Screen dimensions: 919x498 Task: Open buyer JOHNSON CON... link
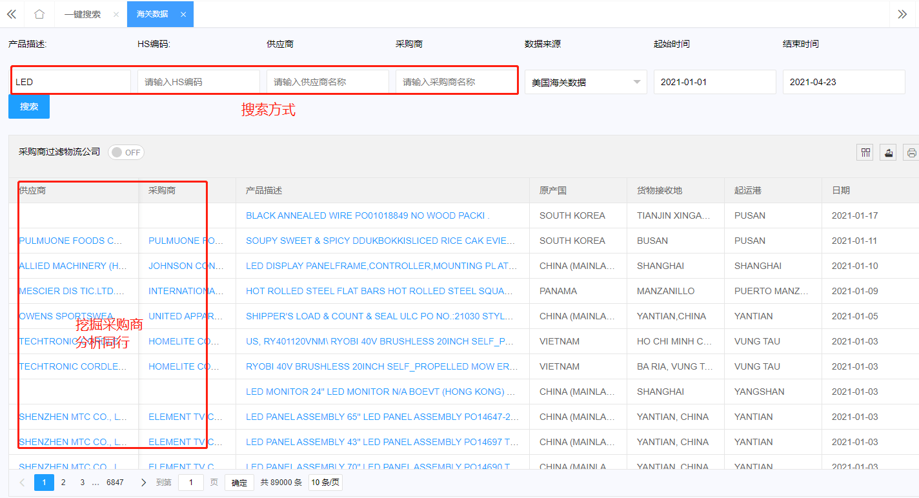coord(187,266)
